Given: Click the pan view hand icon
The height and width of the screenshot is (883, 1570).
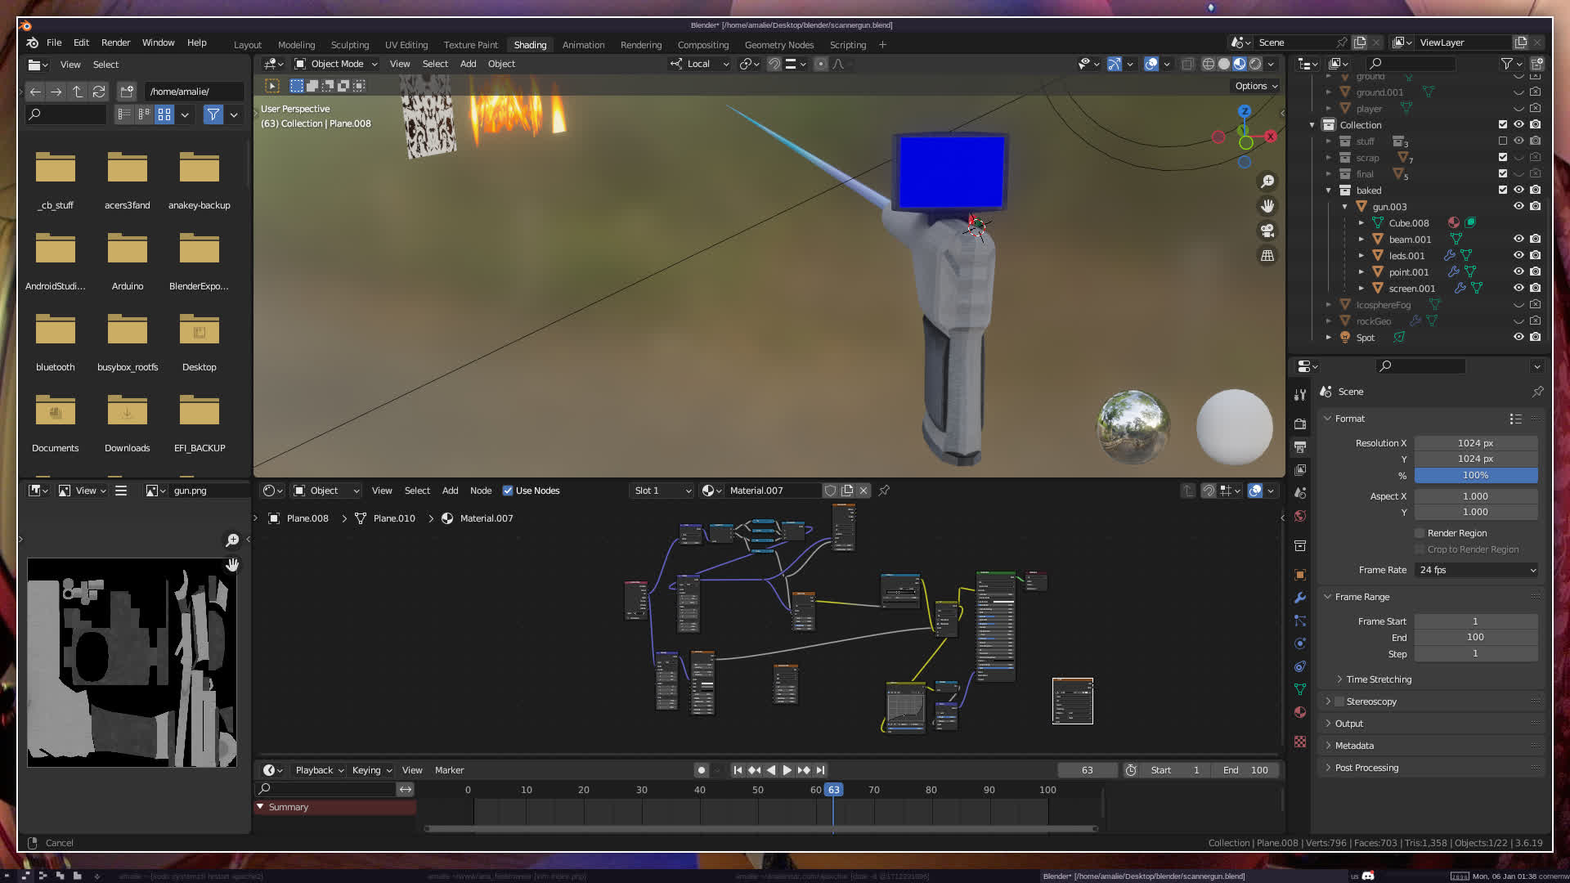Looking at the screenshot, I should tap(1267, 206).
